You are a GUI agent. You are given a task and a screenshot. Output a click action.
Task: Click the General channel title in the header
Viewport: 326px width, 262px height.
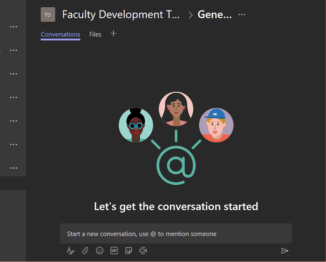pos(215,15)
